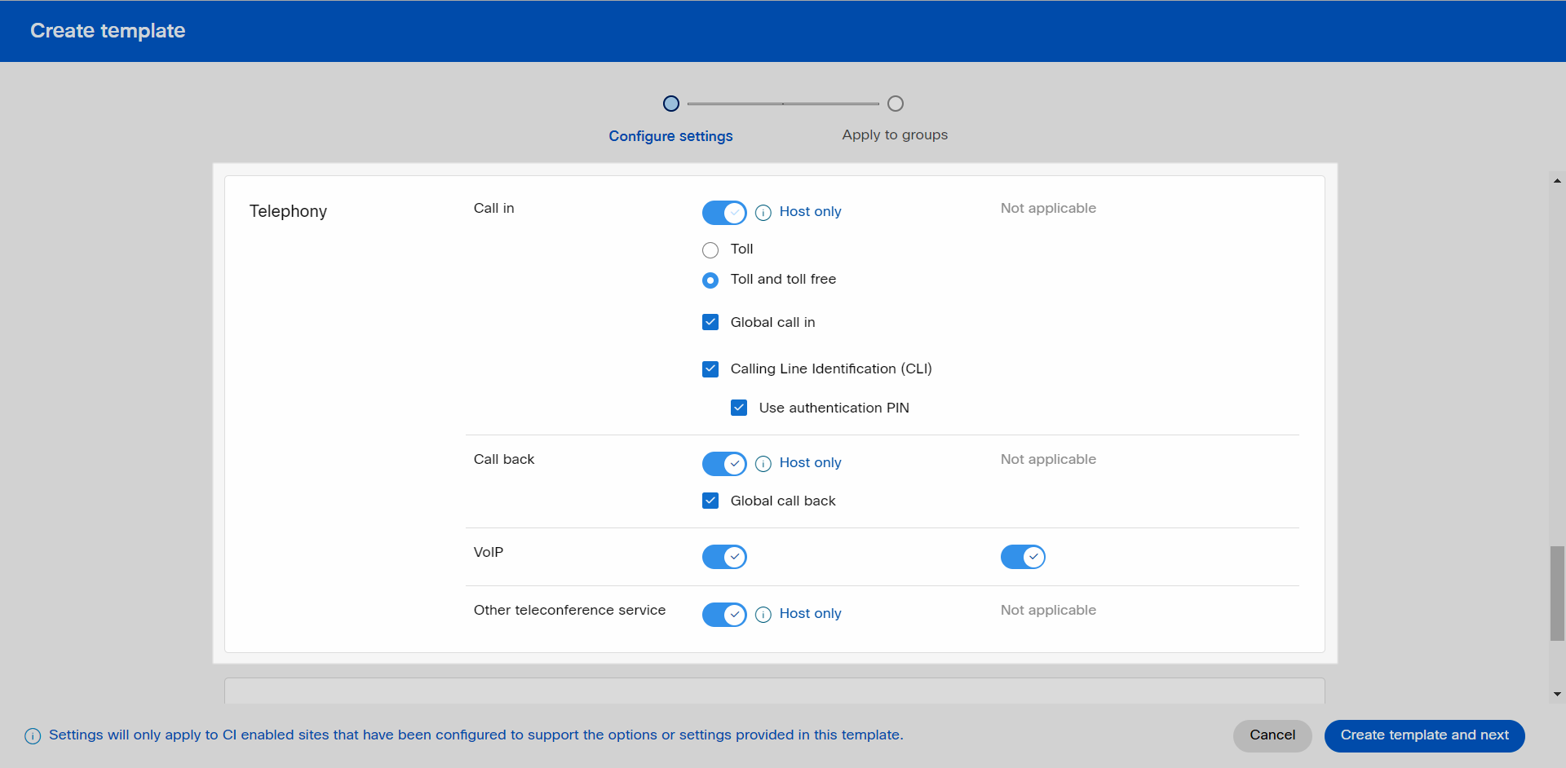Click the Apply to groups step circle

pyautogui.click(x=896, y=104)
